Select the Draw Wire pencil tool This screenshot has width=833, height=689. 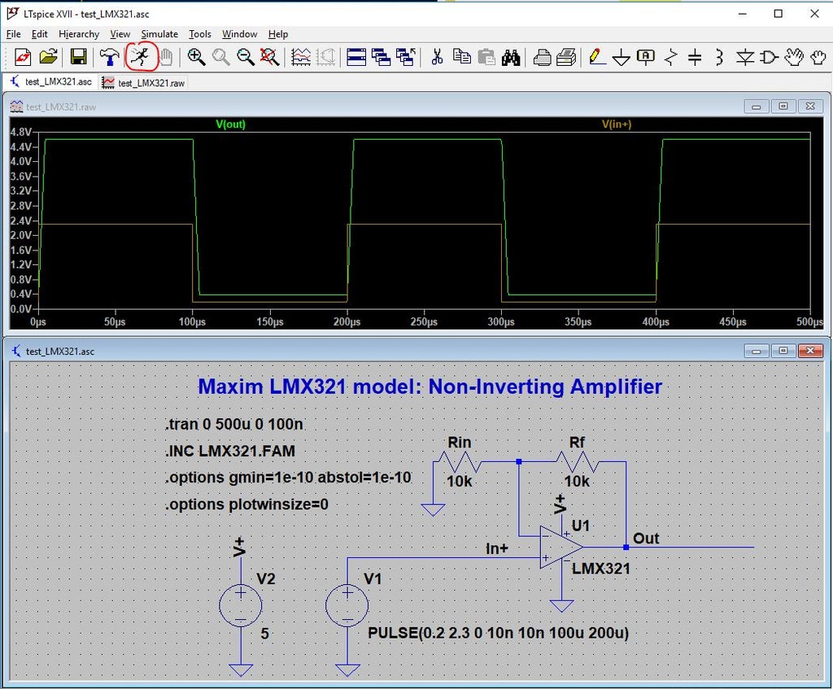point(597,57)
